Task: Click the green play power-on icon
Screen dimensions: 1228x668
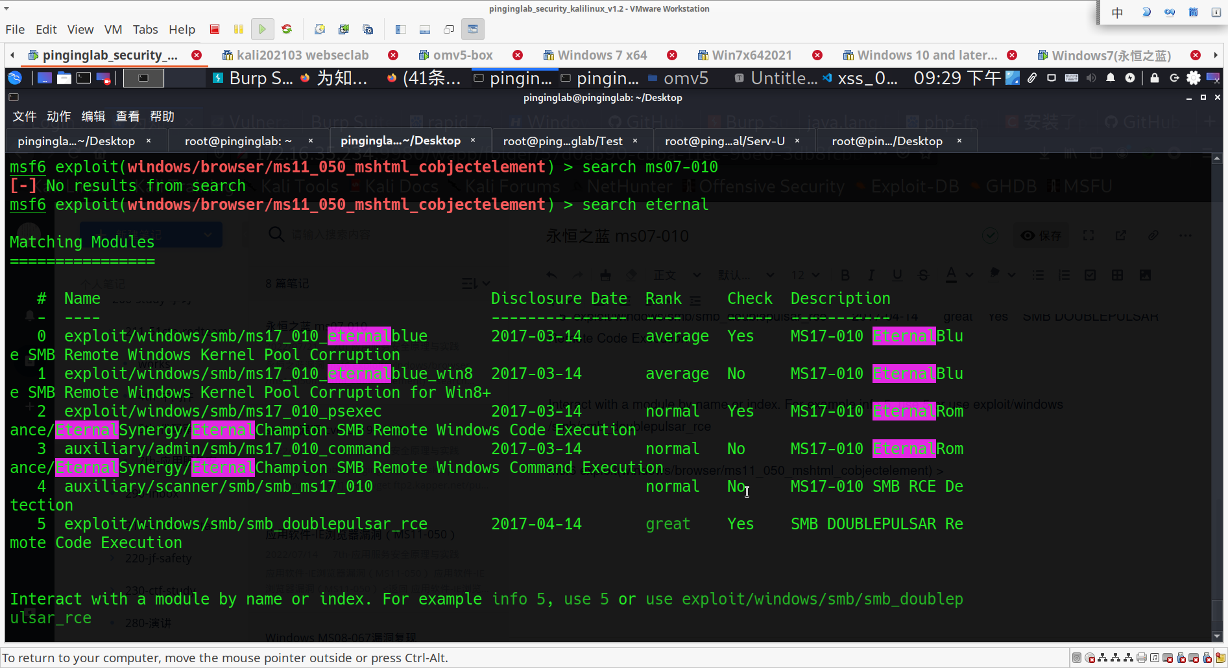Action: [262, 29]
